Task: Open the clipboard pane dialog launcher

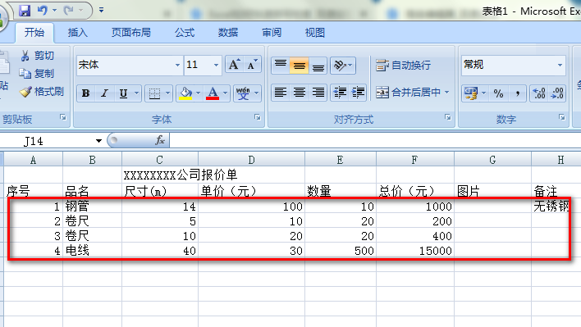Action: click(63, 118)
